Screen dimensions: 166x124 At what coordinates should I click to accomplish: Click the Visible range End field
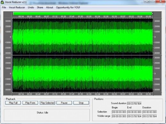coord(134,116)
